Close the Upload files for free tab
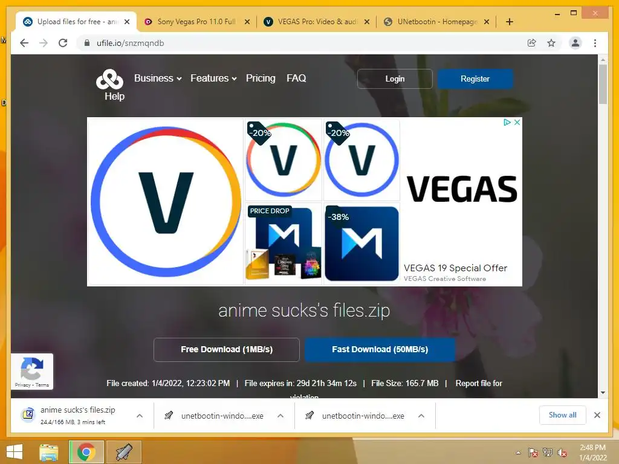Viewport: 619px width, 464px height. tap(127, 22)
